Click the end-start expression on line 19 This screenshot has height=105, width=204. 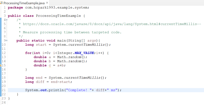point(61,82)
